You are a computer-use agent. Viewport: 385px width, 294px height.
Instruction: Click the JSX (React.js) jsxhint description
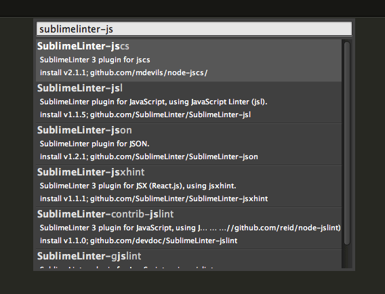138,186
